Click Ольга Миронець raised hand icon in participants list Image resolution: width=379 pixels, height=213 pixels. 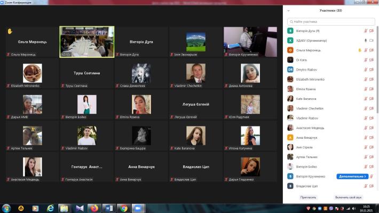tap(360, 50)
